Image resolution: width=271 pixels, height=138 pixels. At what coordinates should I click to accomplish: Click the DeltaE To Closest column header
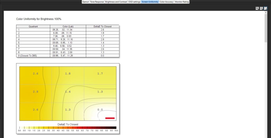[x=102, y=26]
